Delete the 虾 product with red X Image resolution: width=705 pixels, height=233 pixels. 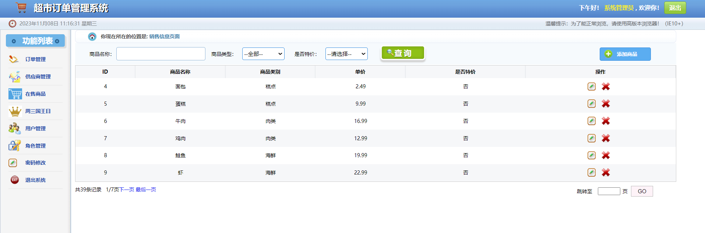point(606,173)
